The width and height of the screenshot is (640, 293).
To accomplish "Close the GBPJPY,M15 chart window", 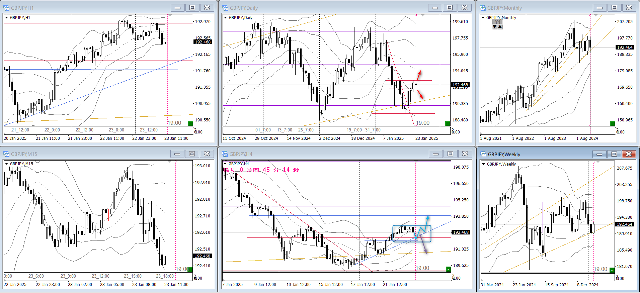I will 207,154.
